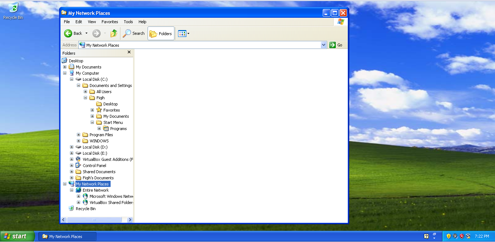Screen dimensions: 495x242
Task: Select VirtualBox Guest Additions disc icon
Action: click(x=78, y=159)
